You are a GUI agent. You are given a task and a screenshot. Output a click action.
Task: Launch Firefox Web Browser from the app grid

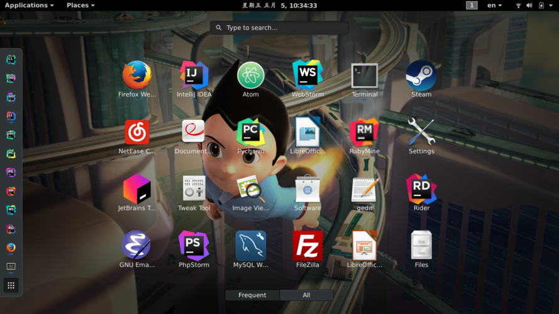coord(137,75)
